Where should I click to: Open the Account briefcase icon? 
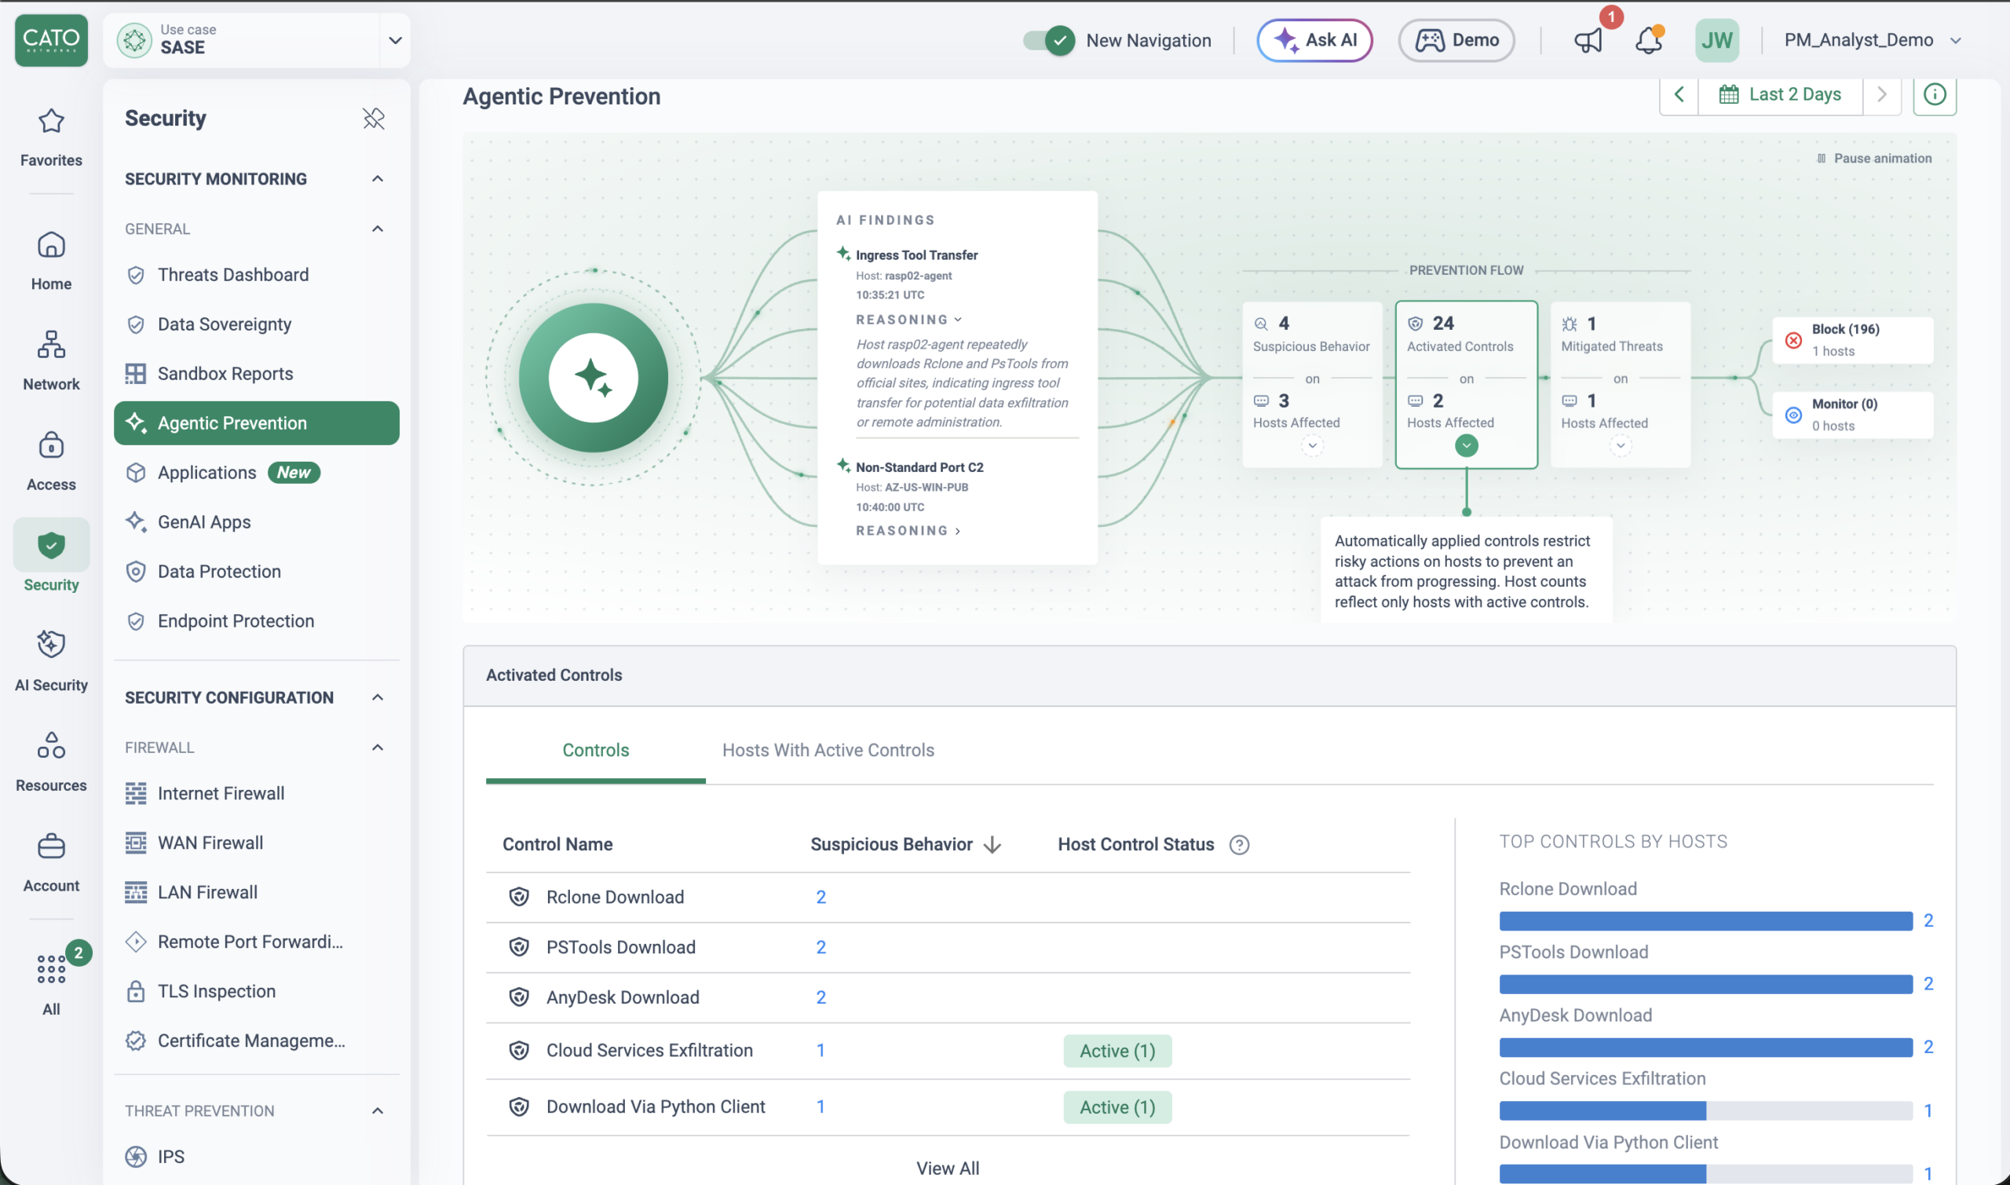click(51, 847)
